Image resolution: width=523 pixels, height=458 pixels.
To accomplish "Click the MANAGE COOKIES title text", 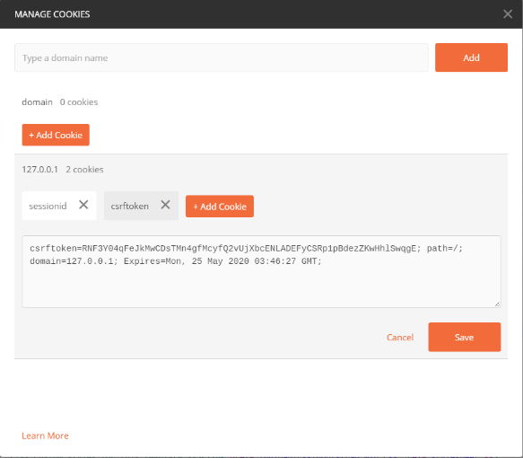I will pyautogui.click(x=52, y=14).
